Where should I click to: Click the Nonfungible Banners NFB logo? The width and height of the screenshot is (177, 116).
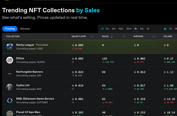[10, 74]
